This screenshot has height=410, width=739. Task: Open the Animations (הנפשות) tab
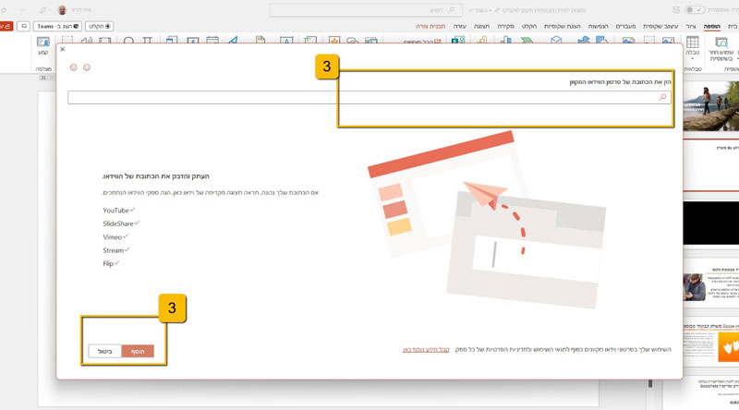597,27
